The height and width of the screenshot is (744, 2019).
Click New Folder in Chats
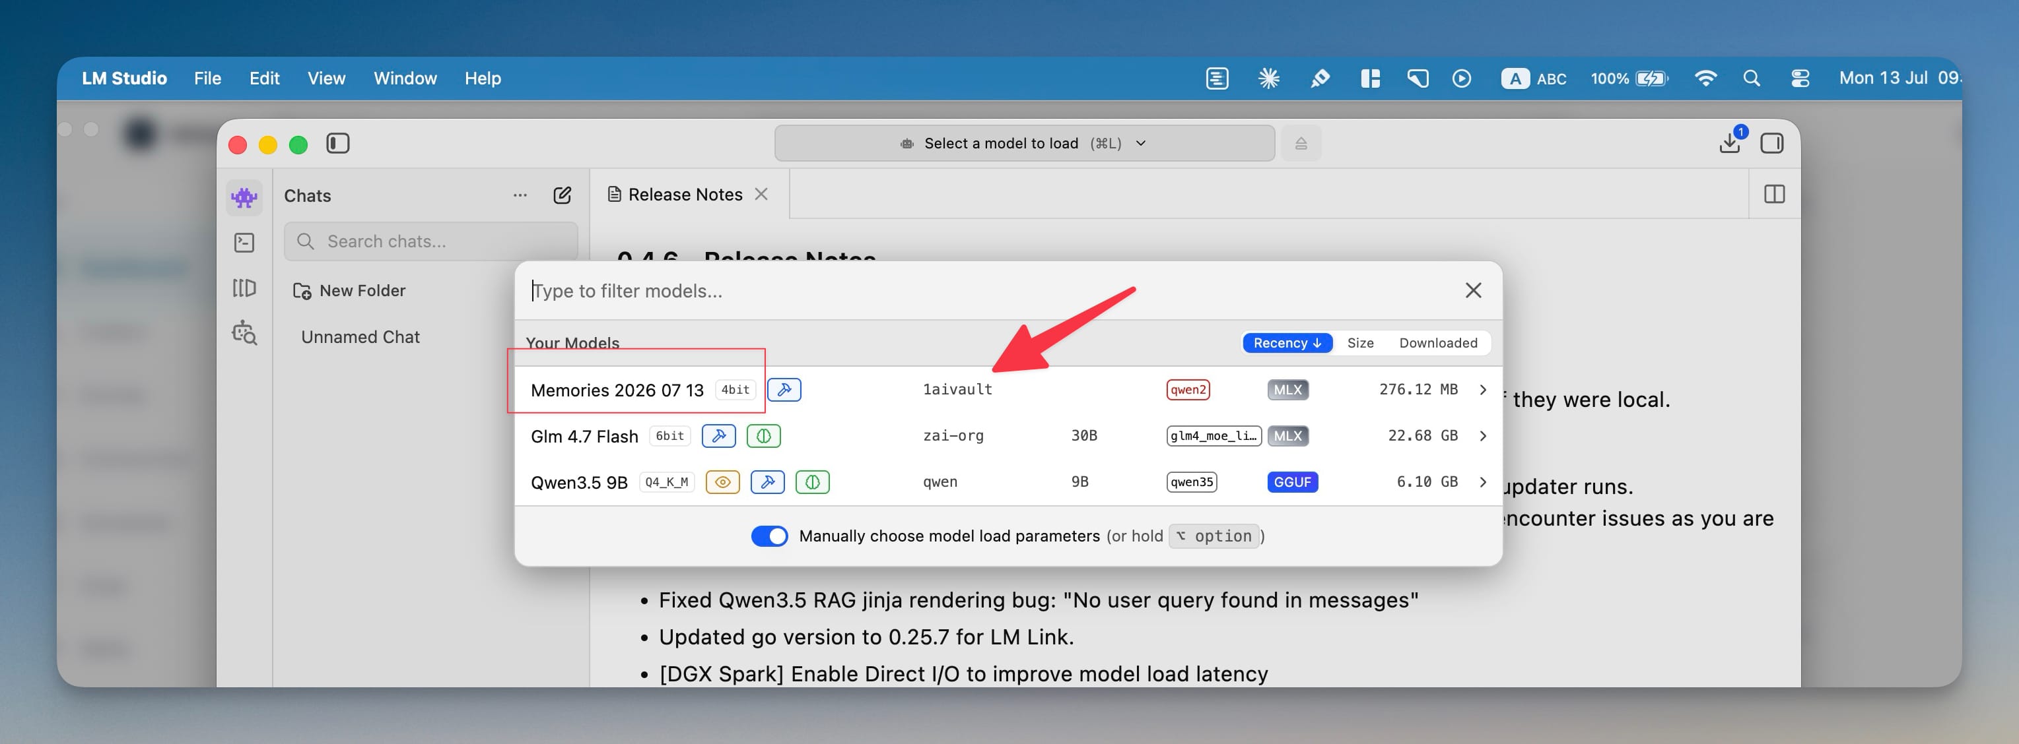349,291
